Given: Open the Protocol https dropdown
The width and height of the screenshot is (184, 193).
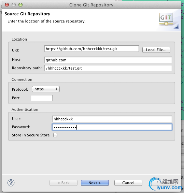Looking at the screenshot, I should click(x=46, y=89).
